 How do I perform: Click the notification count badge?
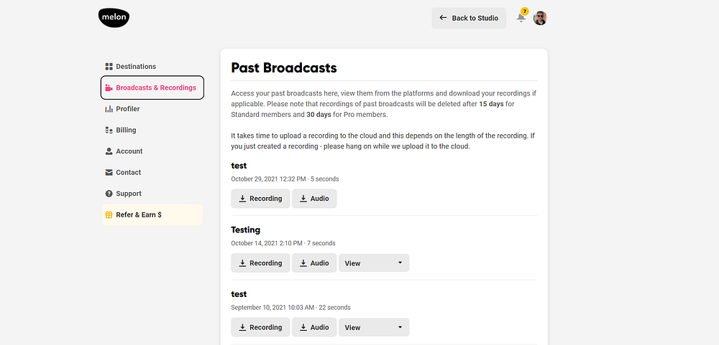(x=525, y=11)
